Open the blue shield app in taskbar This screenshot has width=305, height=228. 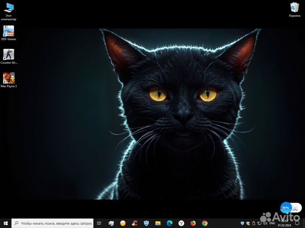tap(146, 223)
